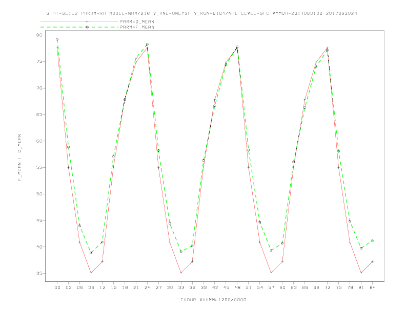Click the x-axis tick label 24
Image resolution: width=406 pixels, height=313 pixels.
pos(147,287)
